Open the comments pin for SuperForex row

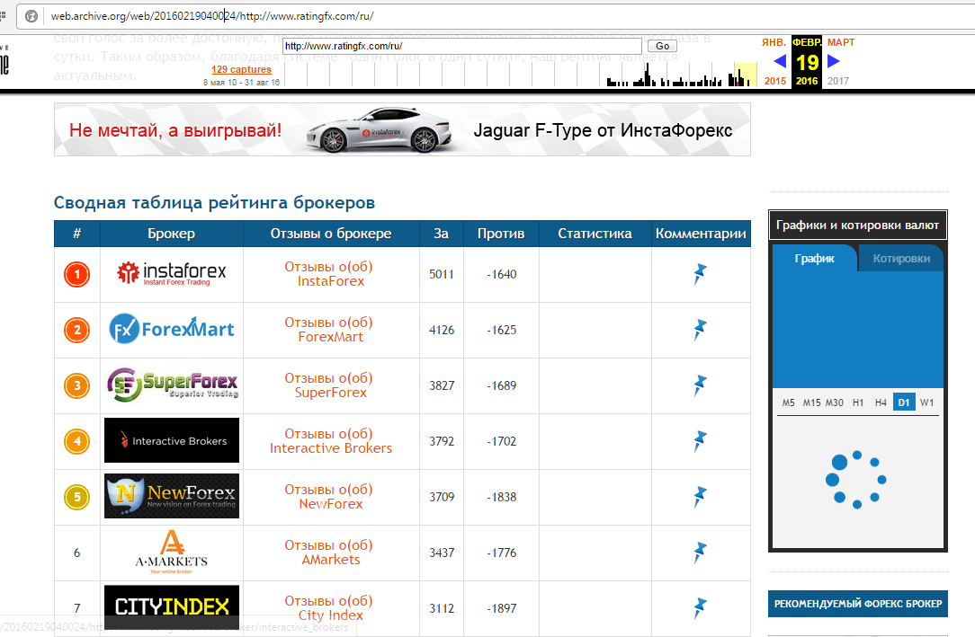pyautogui.click(x=700, y=385)
